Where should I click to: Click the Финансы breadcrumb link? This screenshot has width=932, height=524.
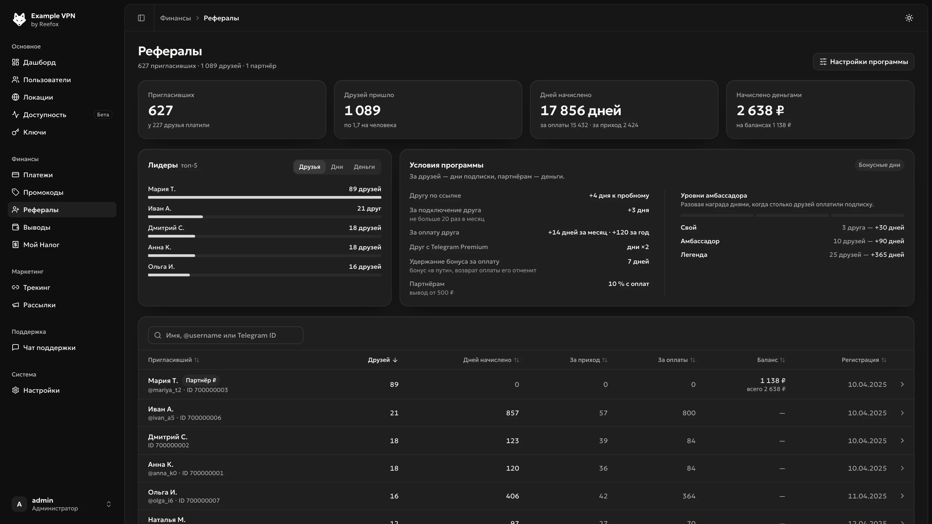click(175, 18)
